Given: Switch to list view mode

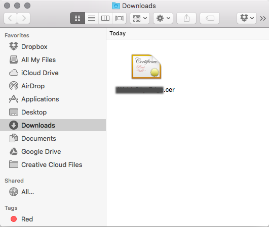Looking at the screenshot, I should (x=92, y=18).
